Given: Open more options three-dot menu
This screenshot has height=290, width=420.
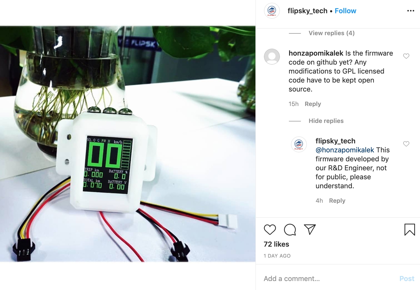Looking at the screenshot, I should coord(411,11).
